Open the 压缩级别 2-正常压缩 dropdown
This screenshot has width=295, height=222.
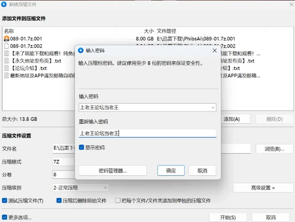[81, 188]
